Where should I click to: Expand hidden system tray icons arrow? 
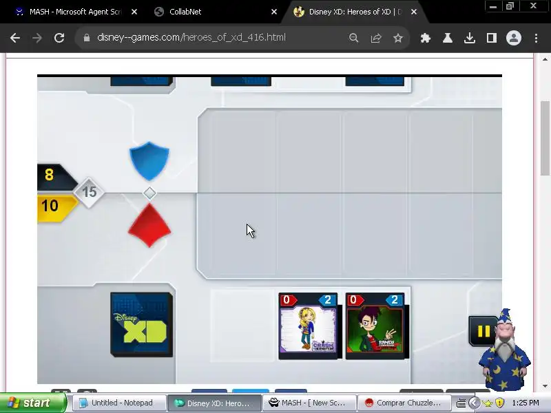474,403
